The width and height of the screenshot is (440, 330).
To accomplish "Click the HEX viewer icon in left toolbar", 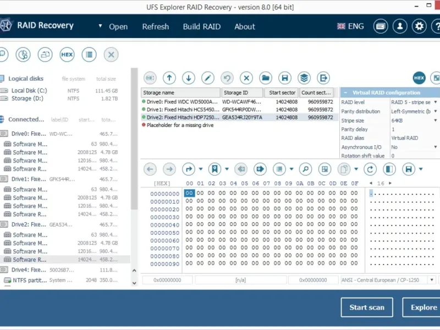I will pos(67,54).
